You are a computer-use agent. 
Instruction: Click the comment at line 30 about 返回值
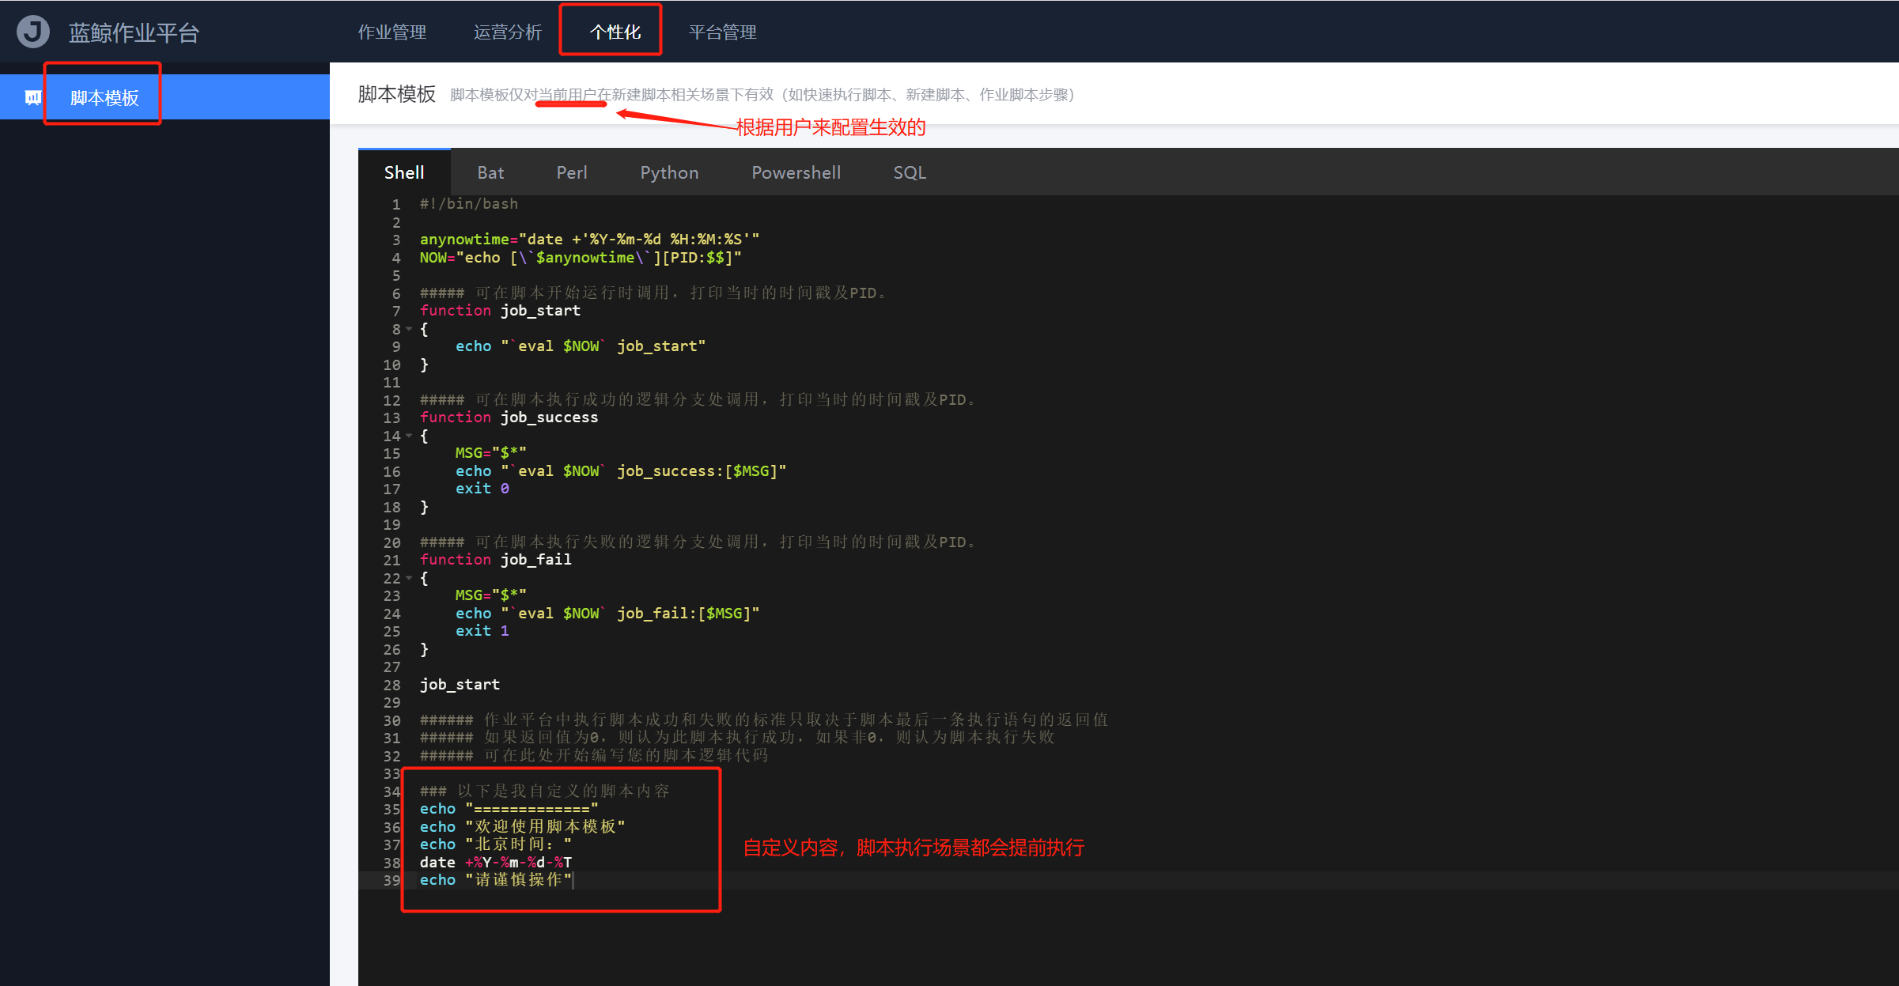pos(764,720)
